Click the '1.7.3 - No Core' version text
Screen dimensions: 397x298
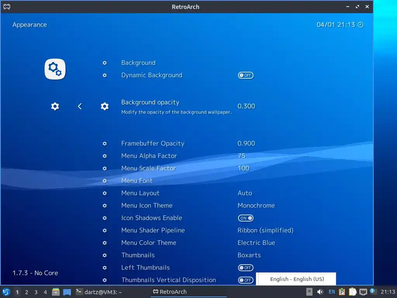[x=35, y=273]
